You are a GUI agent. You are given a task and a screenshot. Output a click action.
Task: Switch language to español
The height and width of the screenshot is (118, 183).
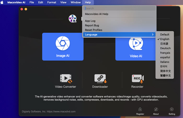[x=165, y=57]
